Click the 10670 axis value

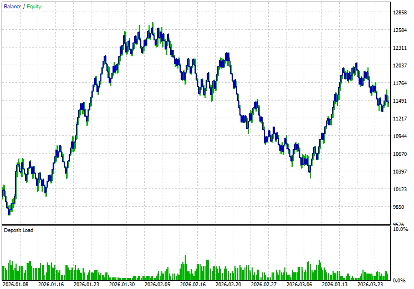(x=400, y=154)
